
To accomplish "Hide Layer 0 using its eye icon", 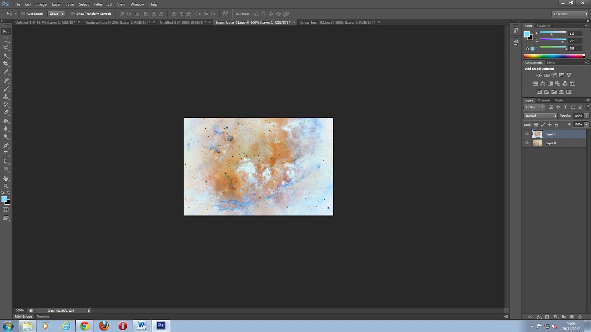I will (x=527, y=143).
